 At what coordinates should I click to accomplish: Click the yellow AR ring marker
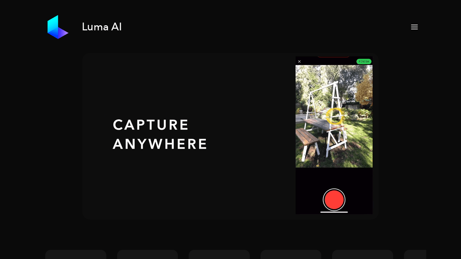pos(334,116)
